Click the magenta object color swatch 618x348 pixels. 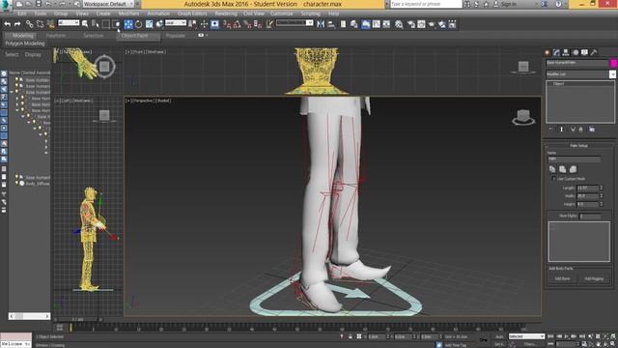click(613, 63)
